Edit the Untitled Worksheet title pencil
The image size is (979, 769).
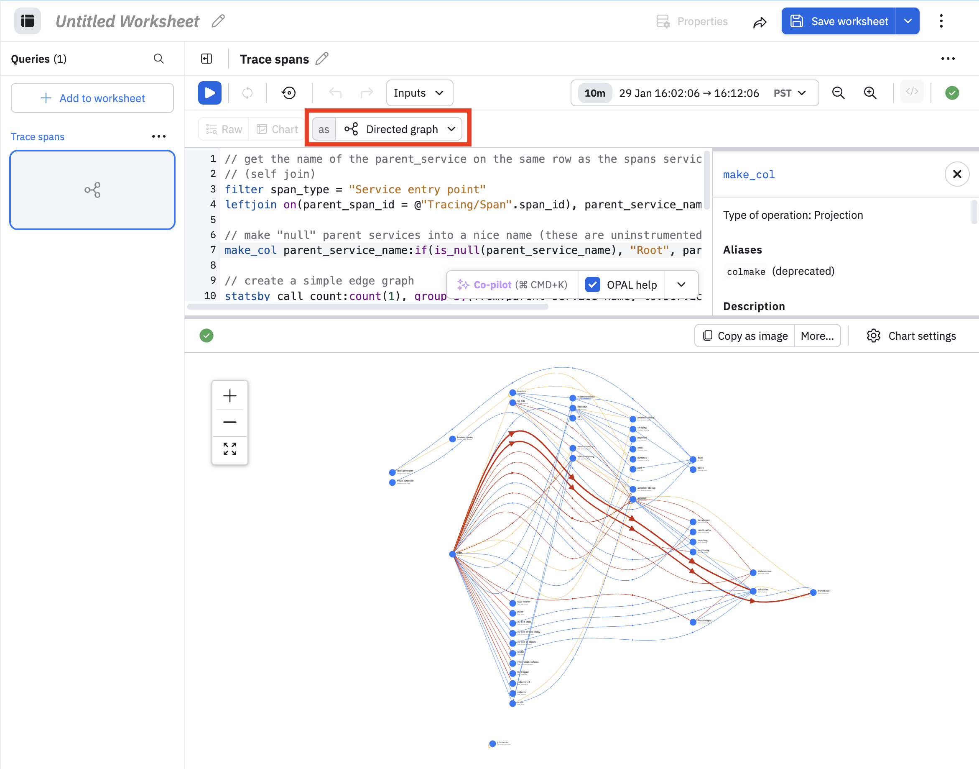click(x=218, y=21)
